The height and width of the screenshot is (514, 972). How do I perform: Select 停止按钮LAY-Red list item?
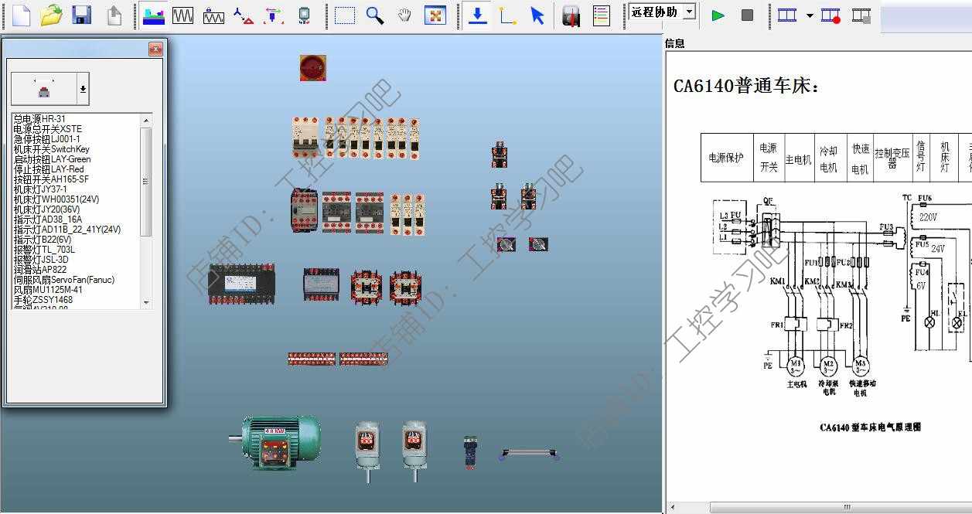point(49,169)
